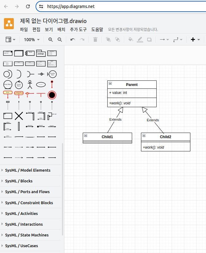Expand SysML / Constraint Blocks section
This screenshot has height=253, width=206.
pyautogui.click(x=30, y=203)
